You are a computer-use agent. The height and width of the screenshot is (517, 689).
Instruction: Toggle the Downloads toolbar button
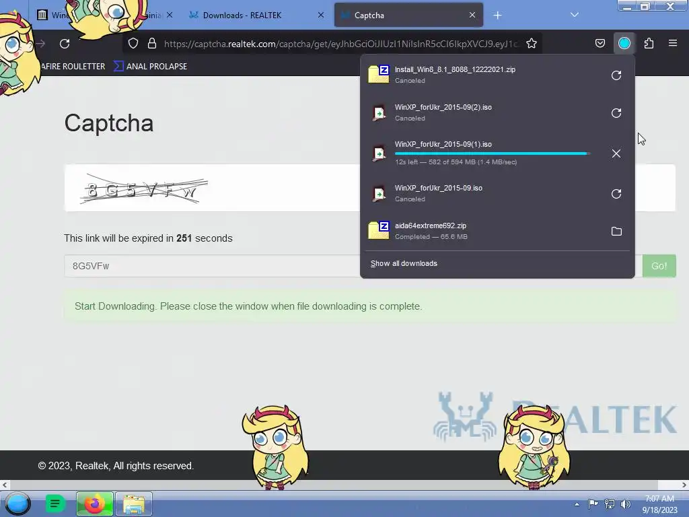[x=624, y=43]
